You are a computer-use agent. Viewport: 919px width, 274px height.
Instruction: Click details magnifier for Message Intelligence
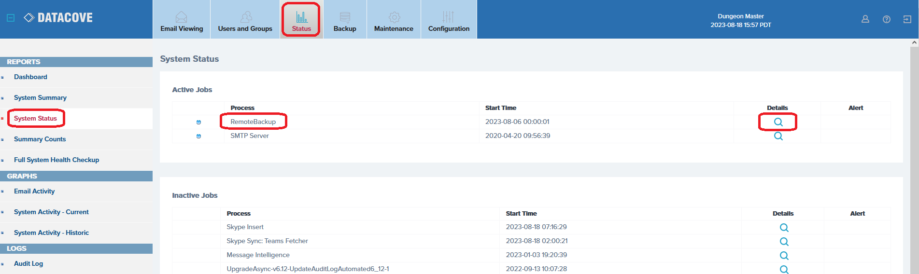(784, 255)
